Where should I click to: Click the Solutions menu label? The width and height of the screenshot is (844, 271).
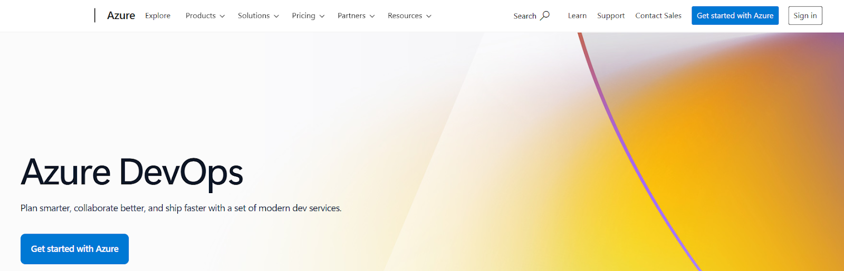pyautogui.click(x=254, y=16)
